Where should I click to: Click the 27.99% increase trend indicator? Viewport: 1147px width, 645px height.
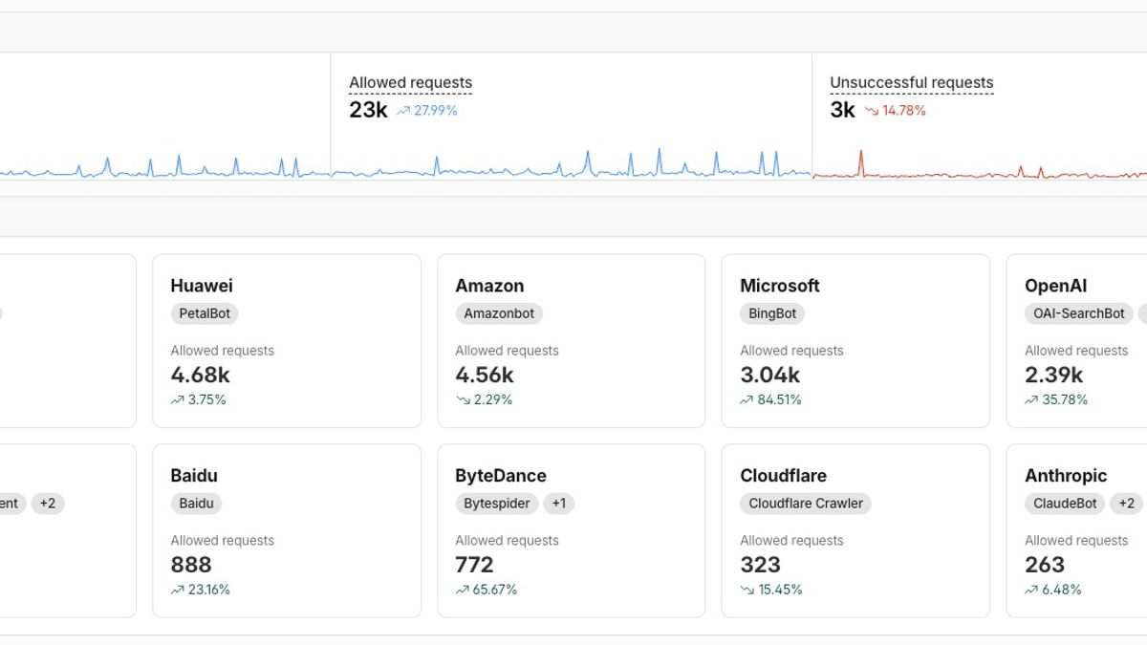427,111
